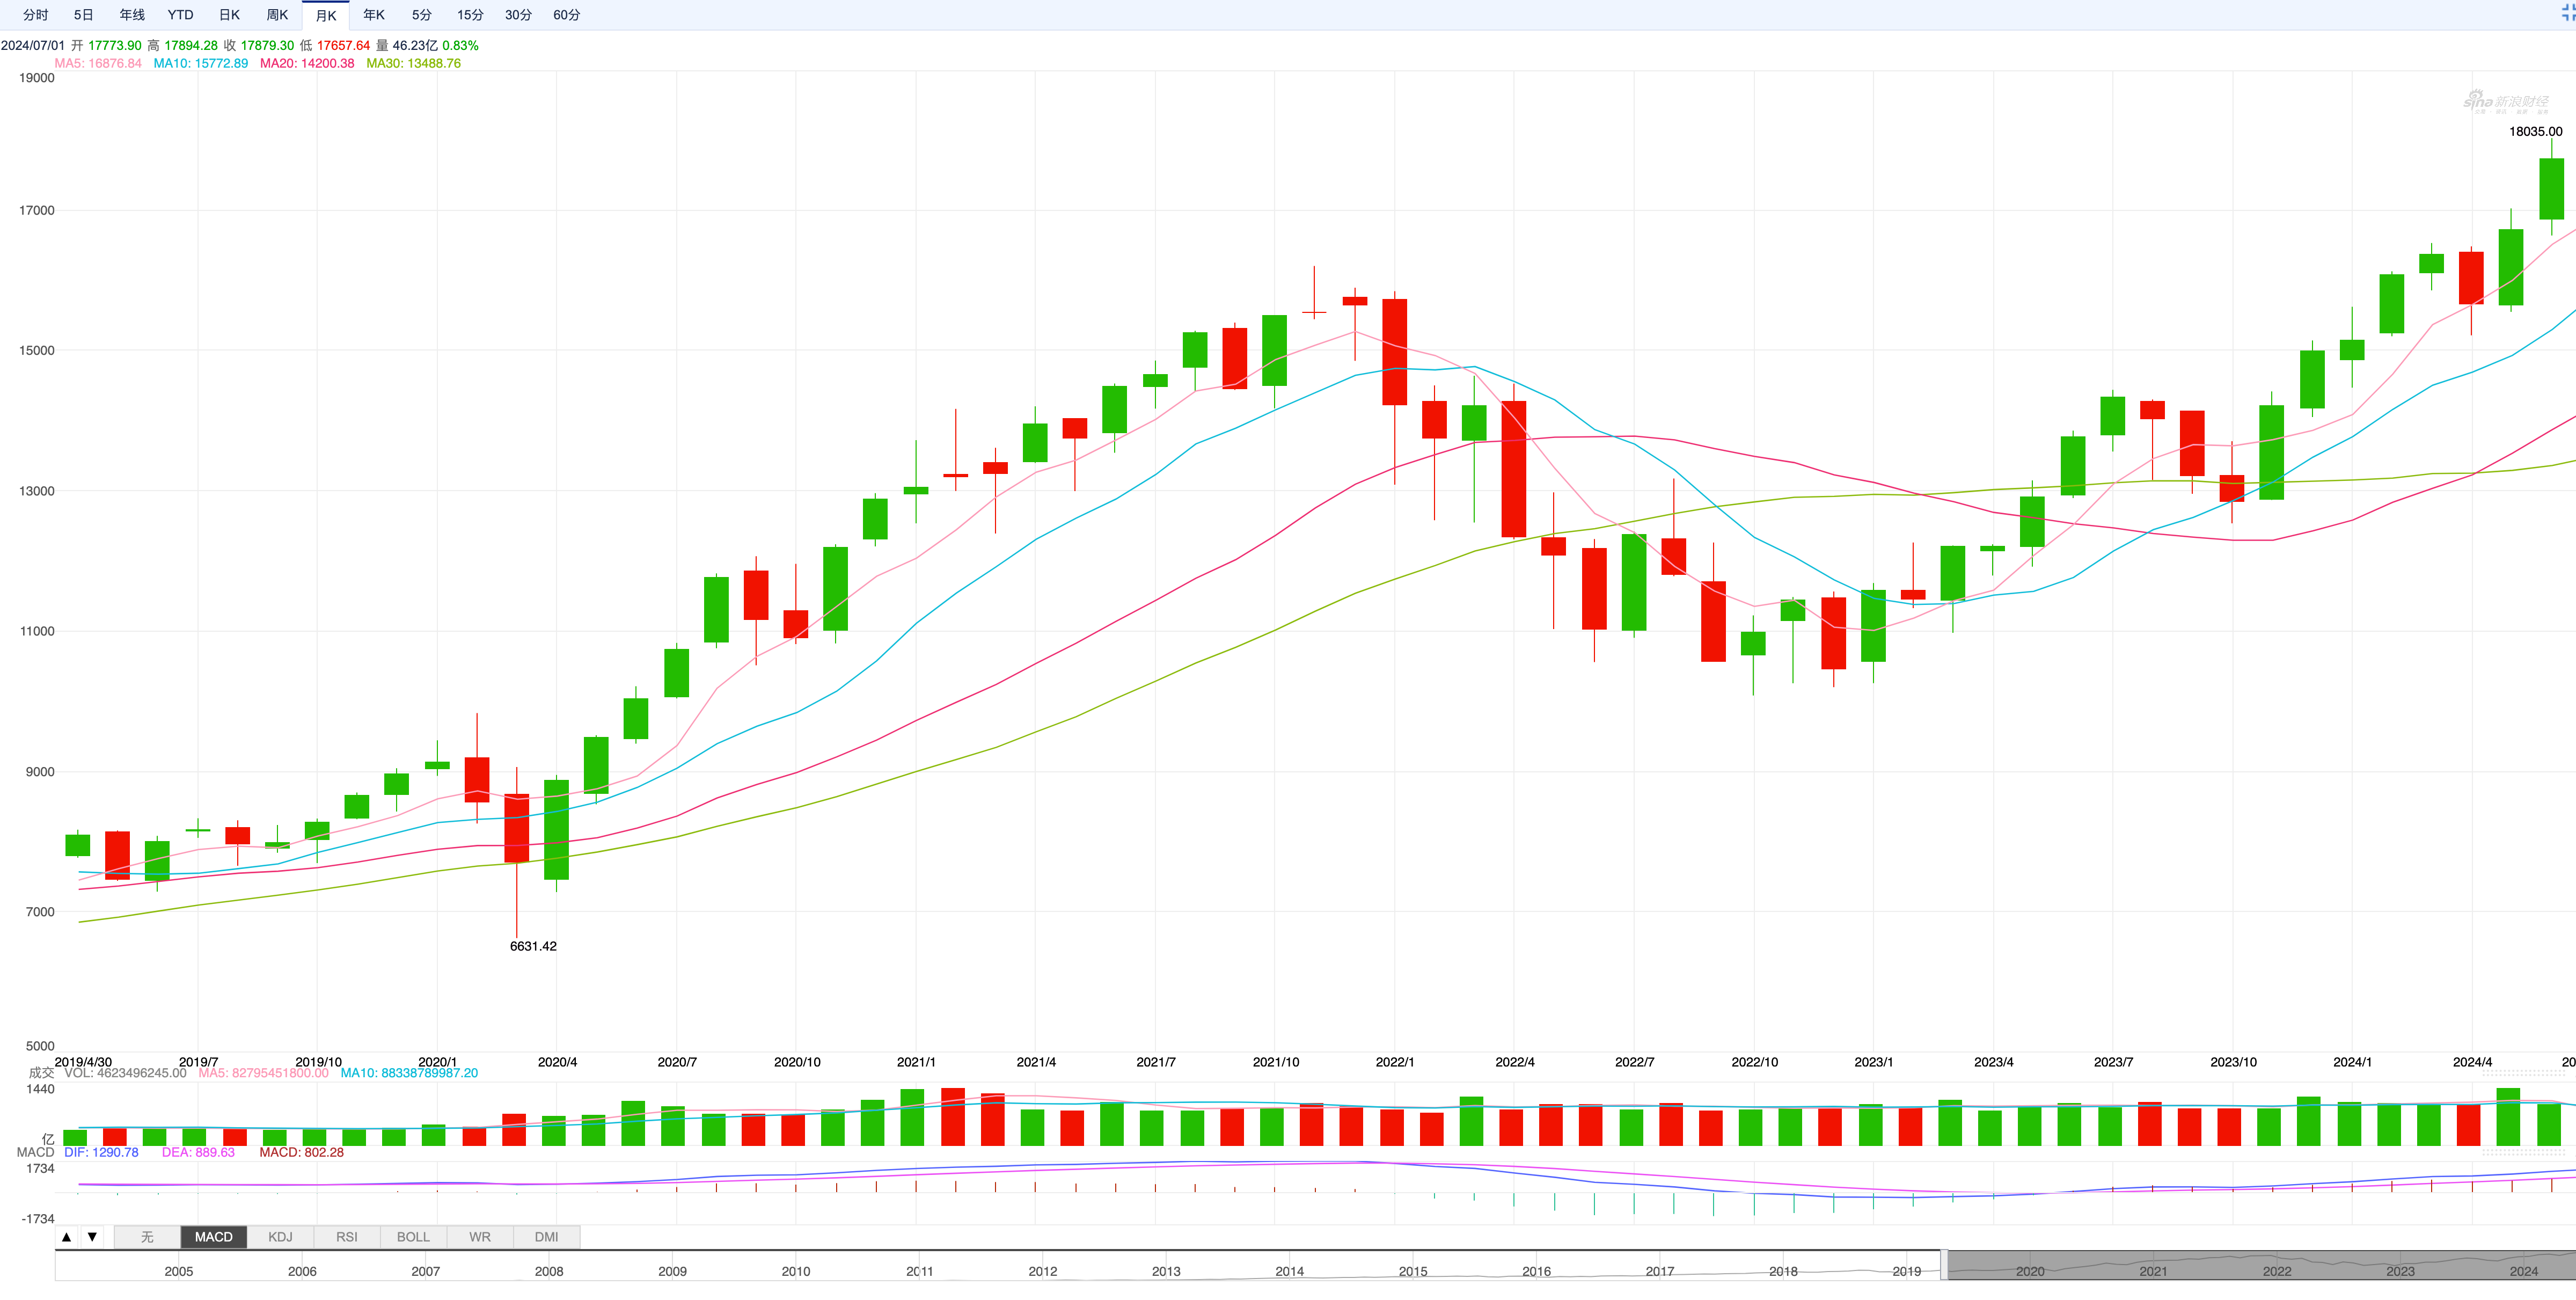
Task: Show the YTD chart view
Action: 180,15
